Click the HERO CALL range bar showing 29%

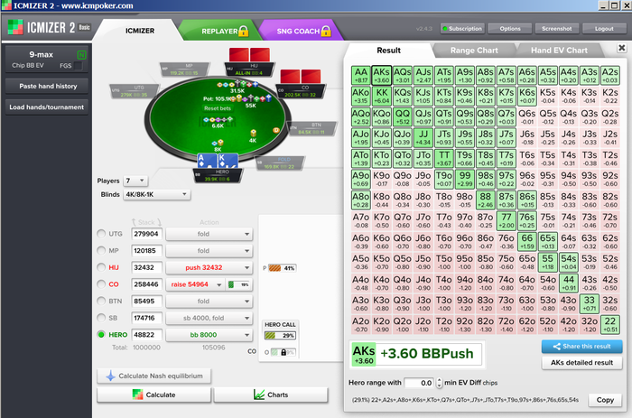[x=280, y=335]
